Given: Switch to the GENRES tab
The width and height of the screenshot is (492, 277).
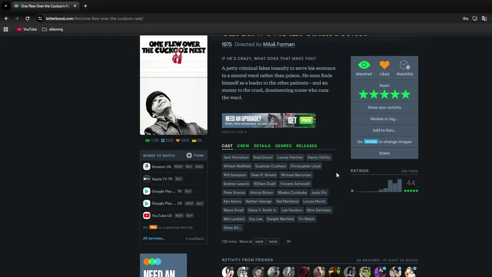Looking at the screenshot, I should click(x=283, y=146).
